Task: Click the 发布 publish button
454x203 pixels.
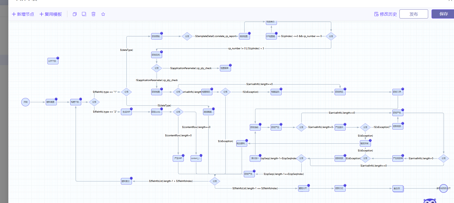Action: coord(414,14)
